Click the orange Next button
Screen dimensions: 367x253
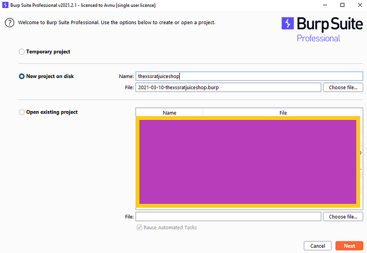pyautogui.click(x=349, y=246)
